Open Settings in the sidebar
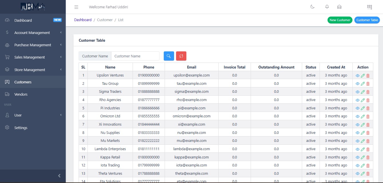383x183 pixels. [33, 128]
